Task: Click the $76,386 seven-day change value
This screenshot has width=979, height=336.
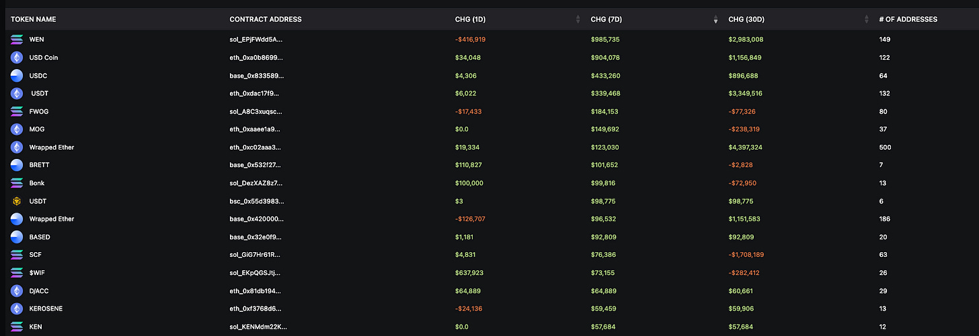Action: 603,255
